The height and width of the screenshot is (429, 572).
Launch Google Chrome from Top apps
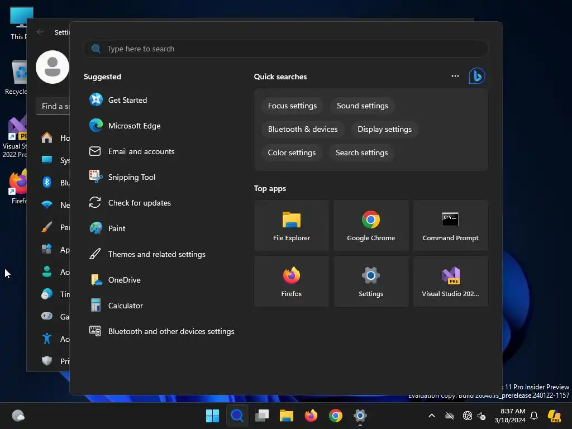pos(371,226)
